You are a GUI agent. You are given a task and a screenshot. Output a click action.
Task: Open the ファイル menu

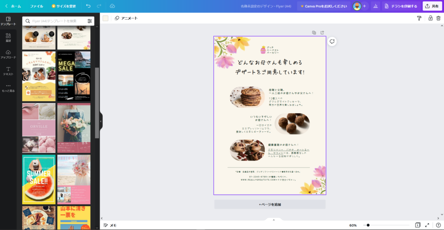click(36, 6)
